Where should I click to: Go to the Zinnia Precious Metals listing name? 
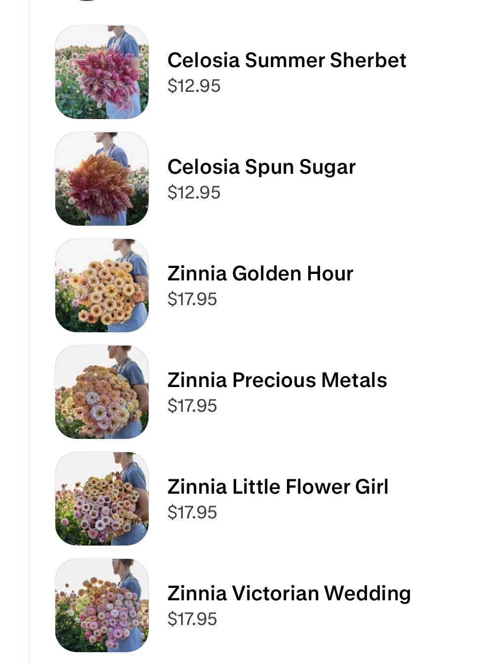[x=277, y=380]
